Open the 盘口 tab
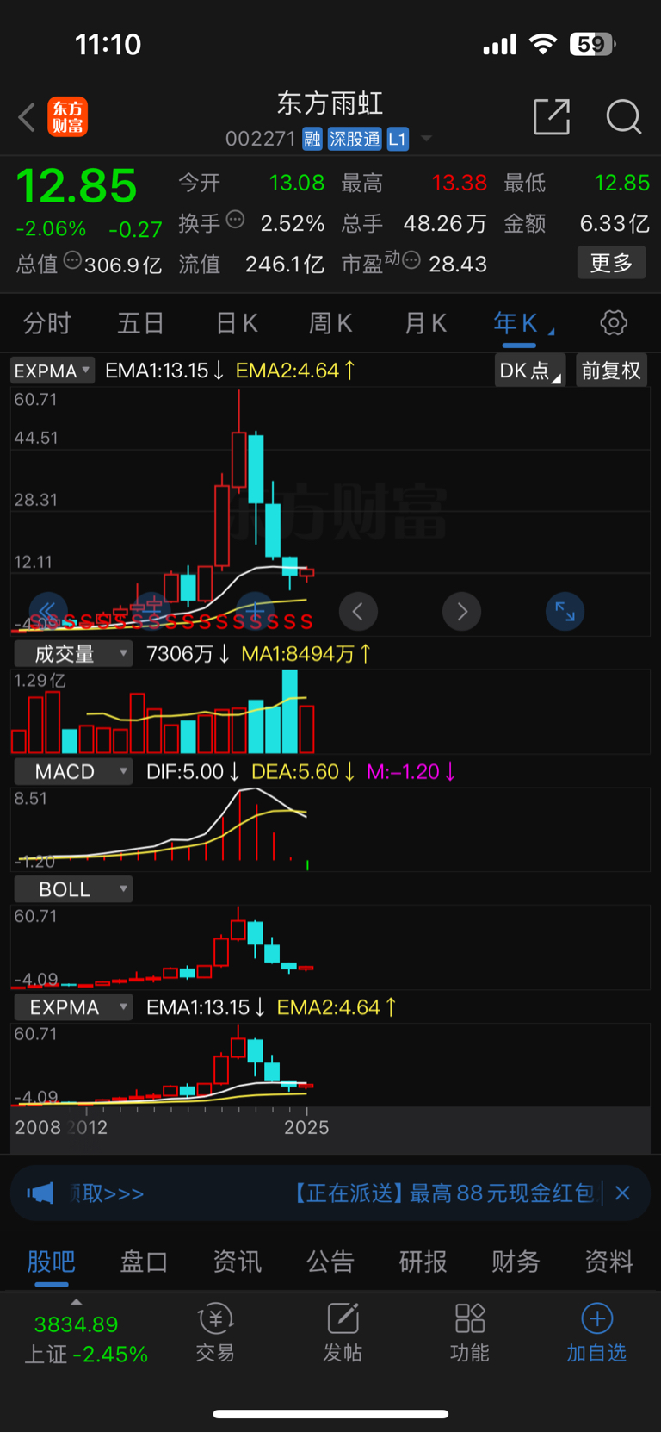The height and width of the screenshot is (1433, 661). pos(144,1262)
